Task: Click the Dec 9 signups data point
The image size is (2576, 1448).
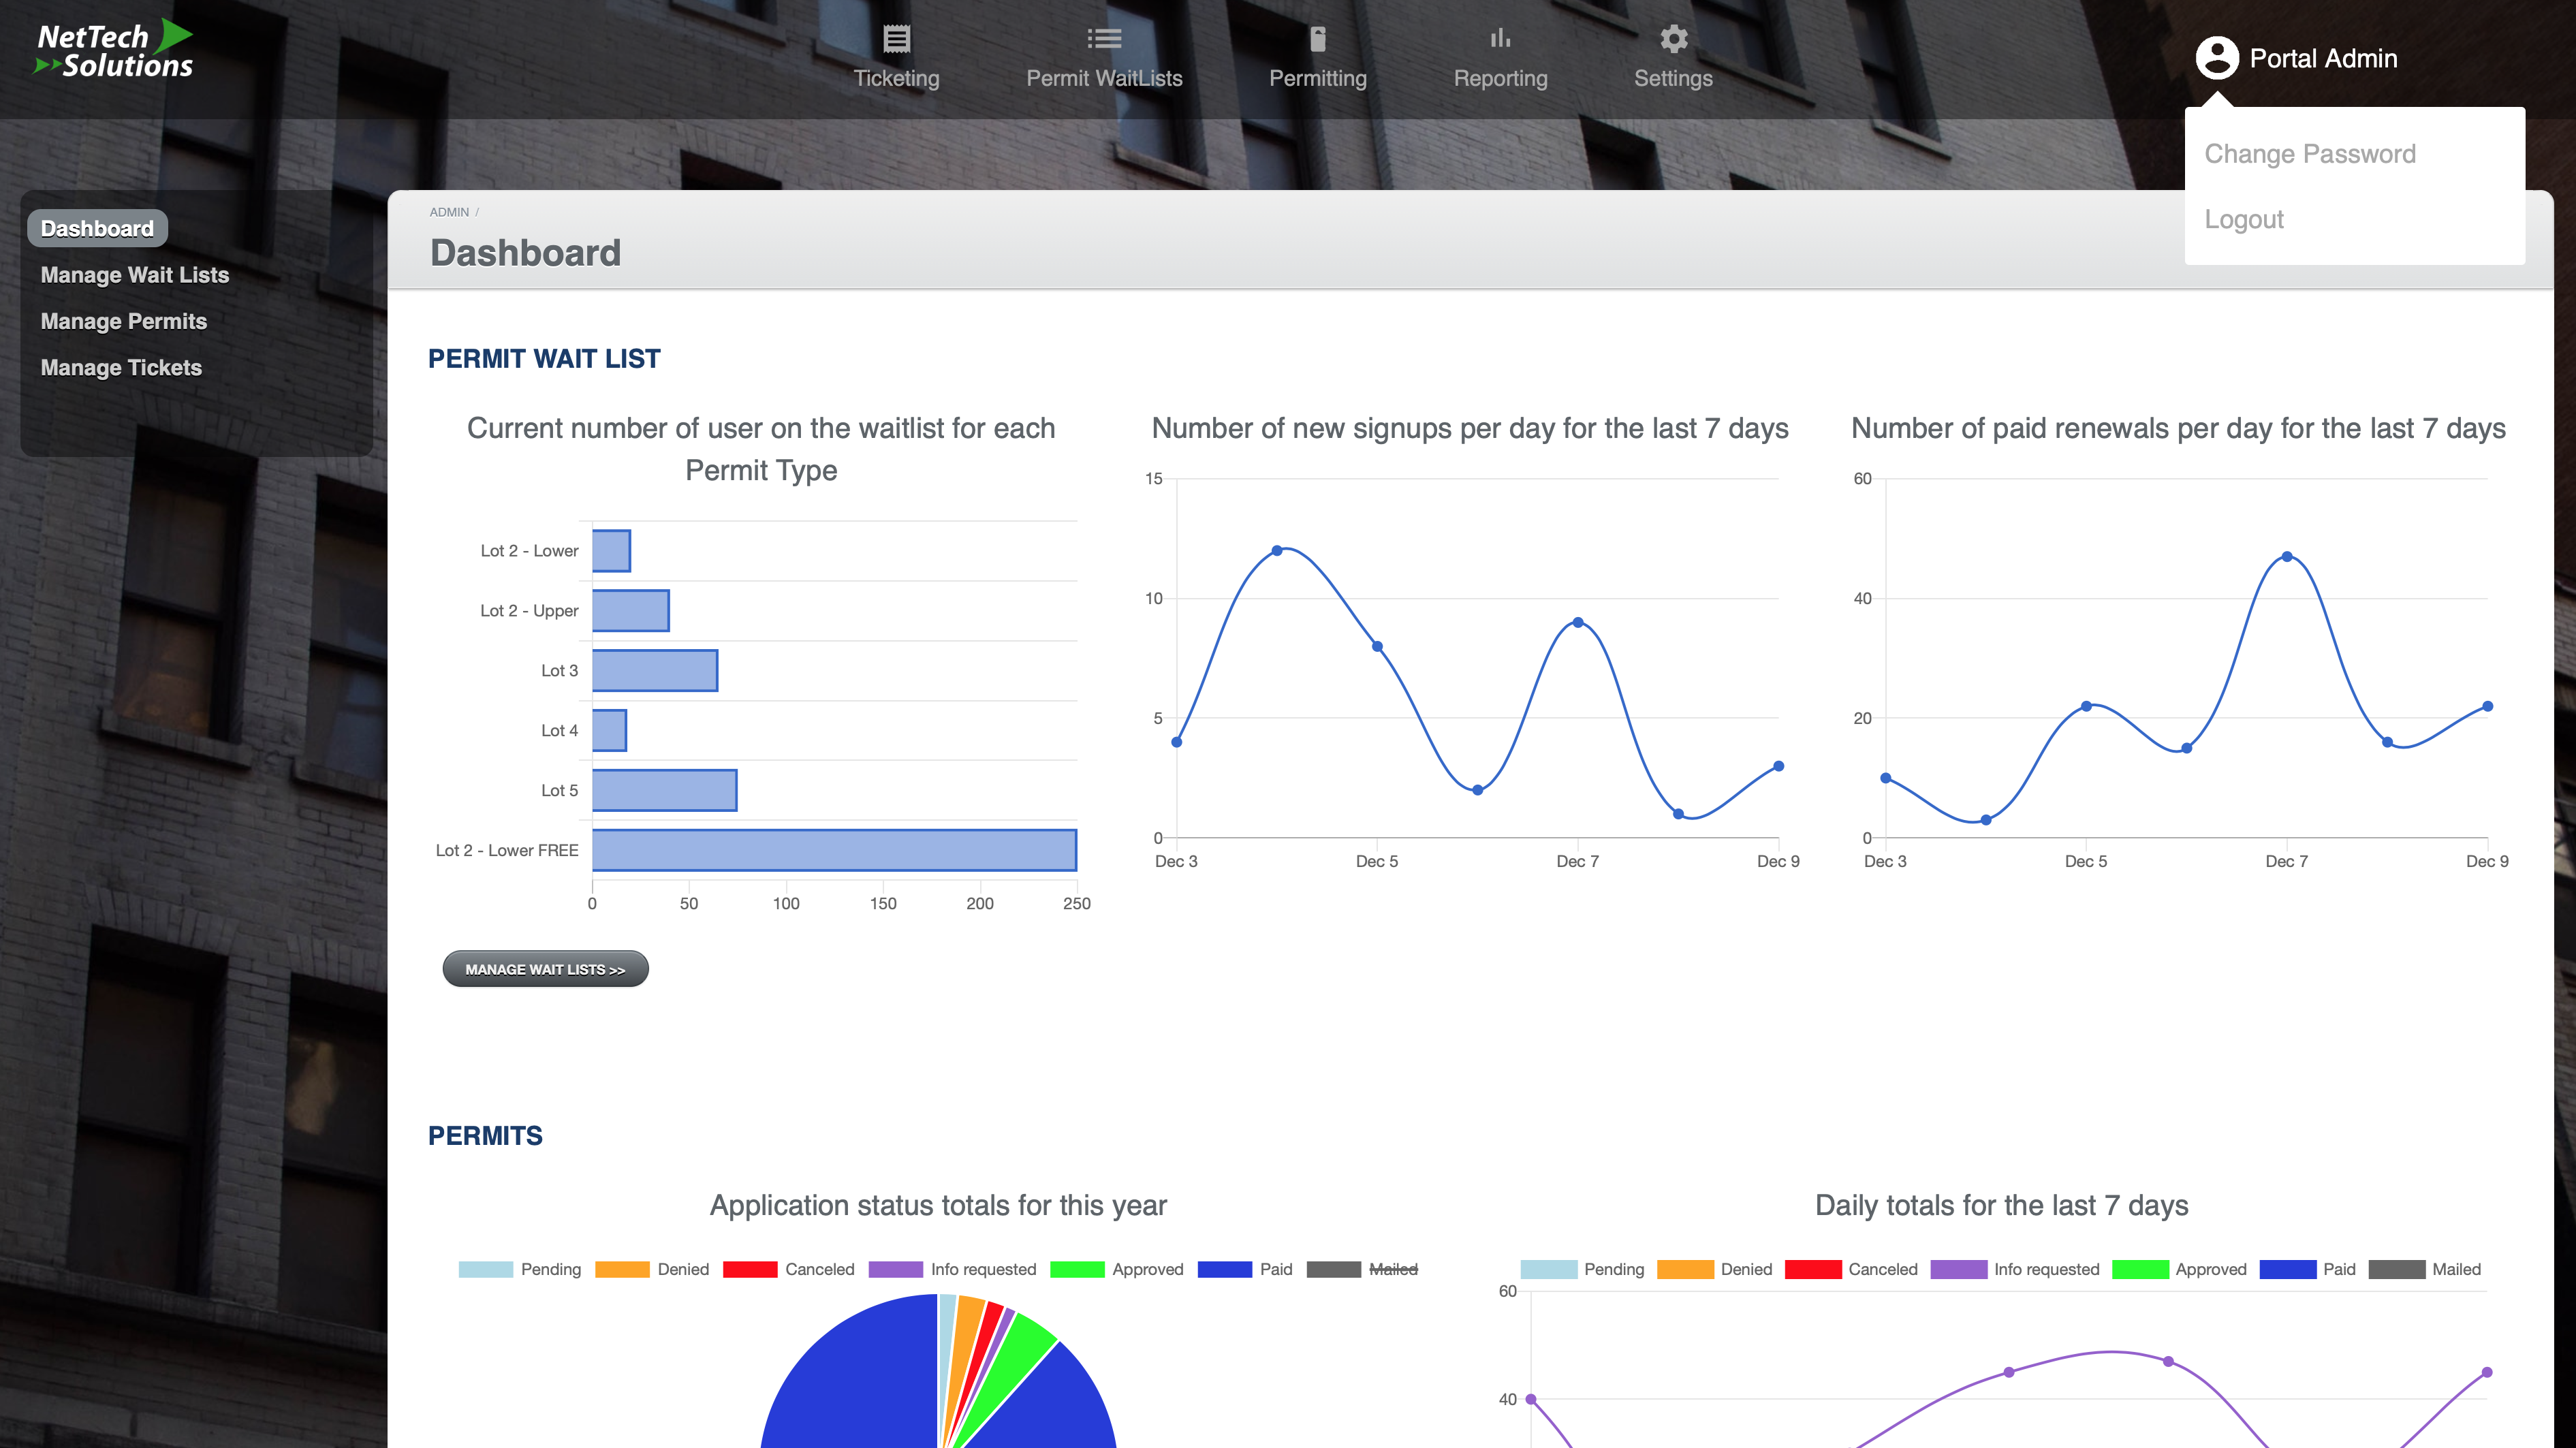Action: (1778, 766)
